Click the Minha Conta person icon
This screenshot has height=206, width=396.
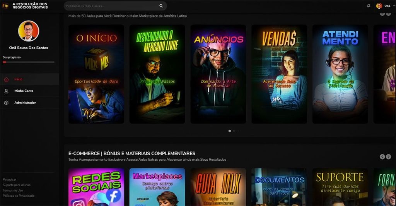[x=6, y=91]
